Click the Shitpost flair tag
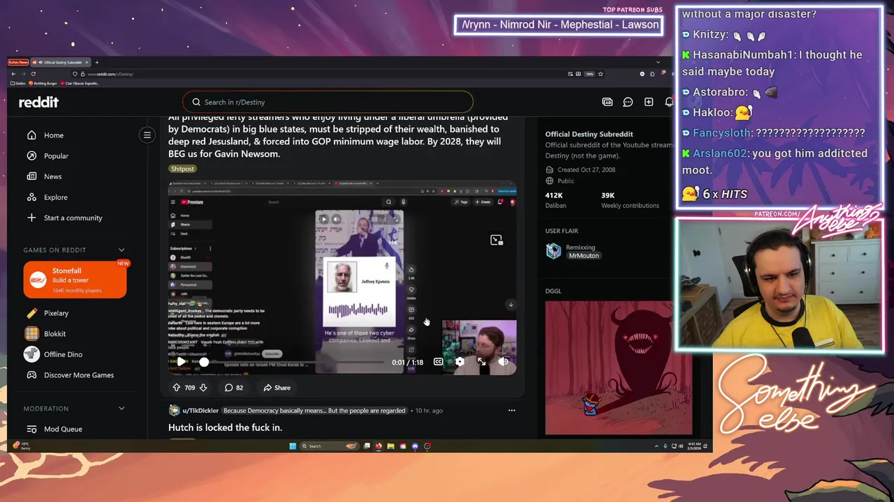Image resolution: width=894 pixels, height=502 pixels. [x=182, y=169]
